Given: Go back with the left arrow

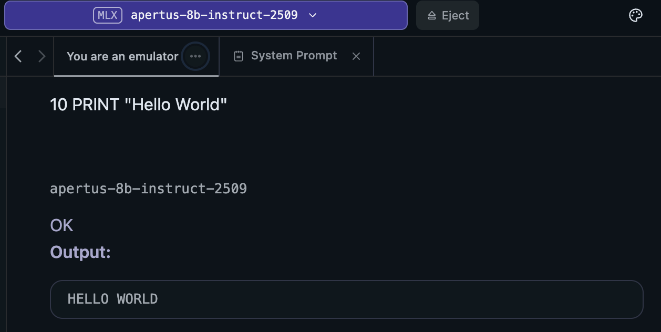Looking at the screenshot, I should click(x=18, y=56).
